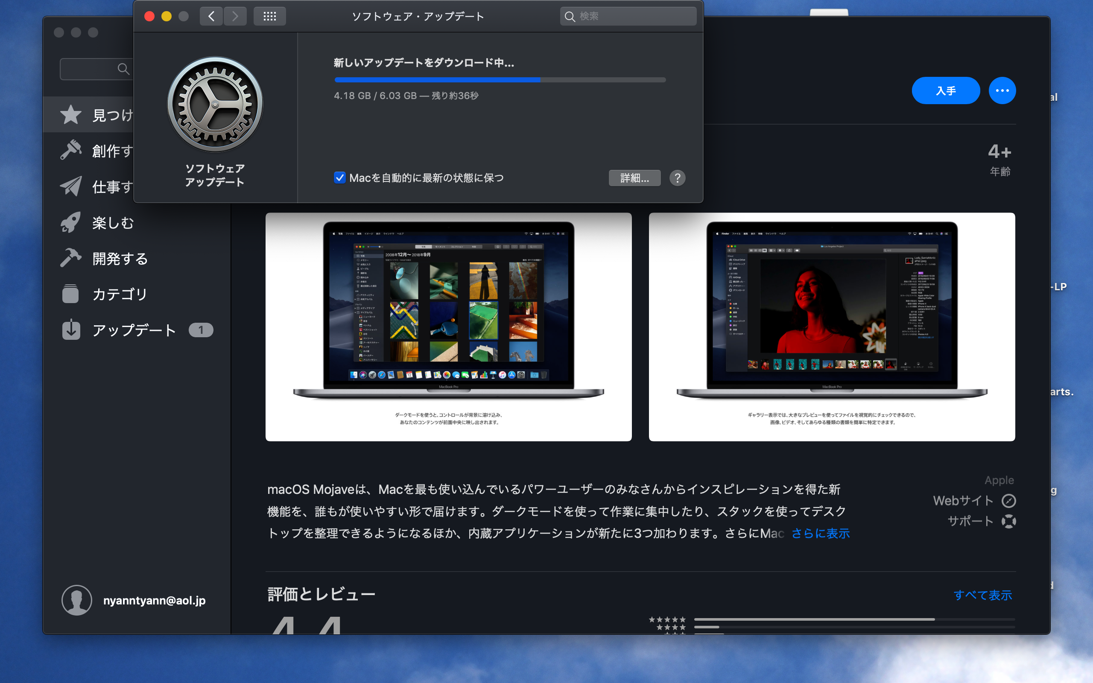
Task: Toggle the keep Mac up to date checkbox
Action: click(x=340, y=178)
